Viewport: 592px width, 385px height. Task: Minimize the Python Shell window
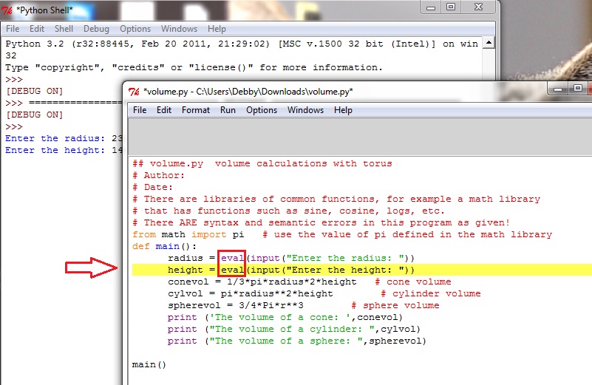click(x=431, y=7)
